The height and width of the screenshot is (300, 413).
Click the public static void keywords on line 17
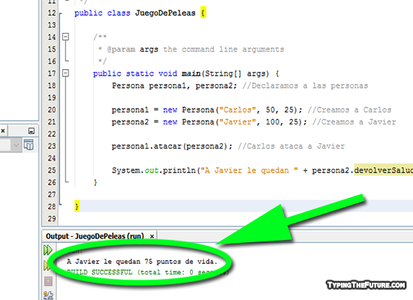135,73
